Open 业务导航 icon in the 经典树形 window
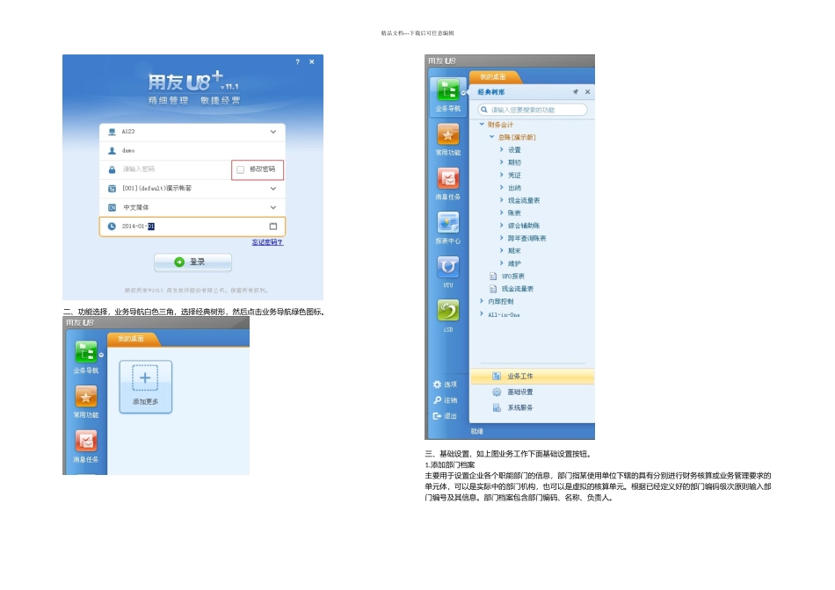This screenshot has width=835, height=590. pyautogui.click(x=448, y=90)
